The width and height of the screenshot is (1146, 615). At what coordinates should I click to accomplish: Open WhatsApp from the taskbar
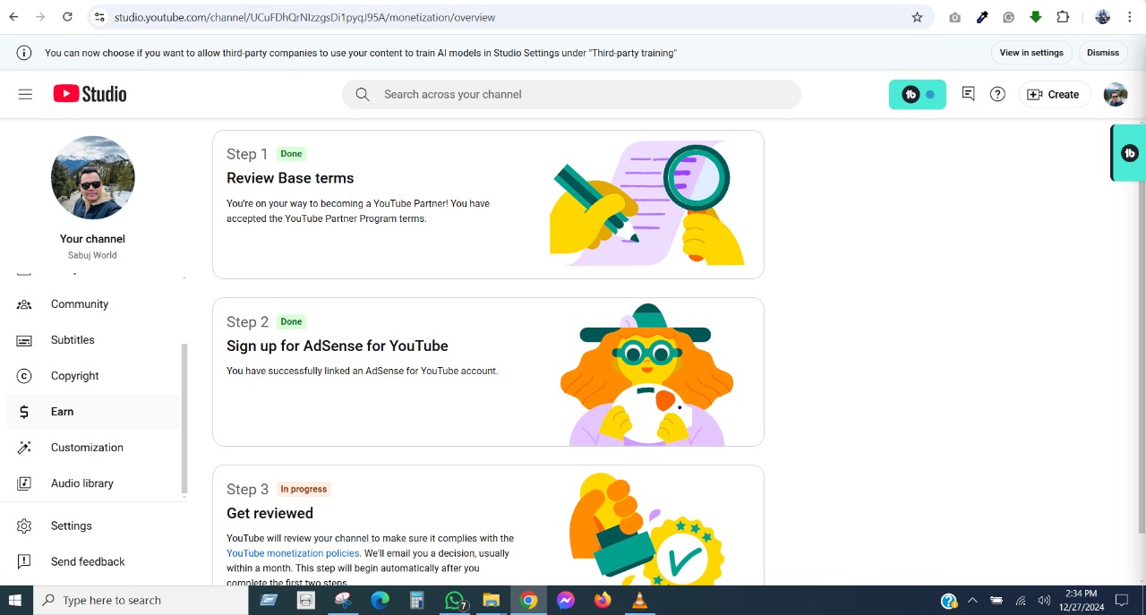click(455, 601)
